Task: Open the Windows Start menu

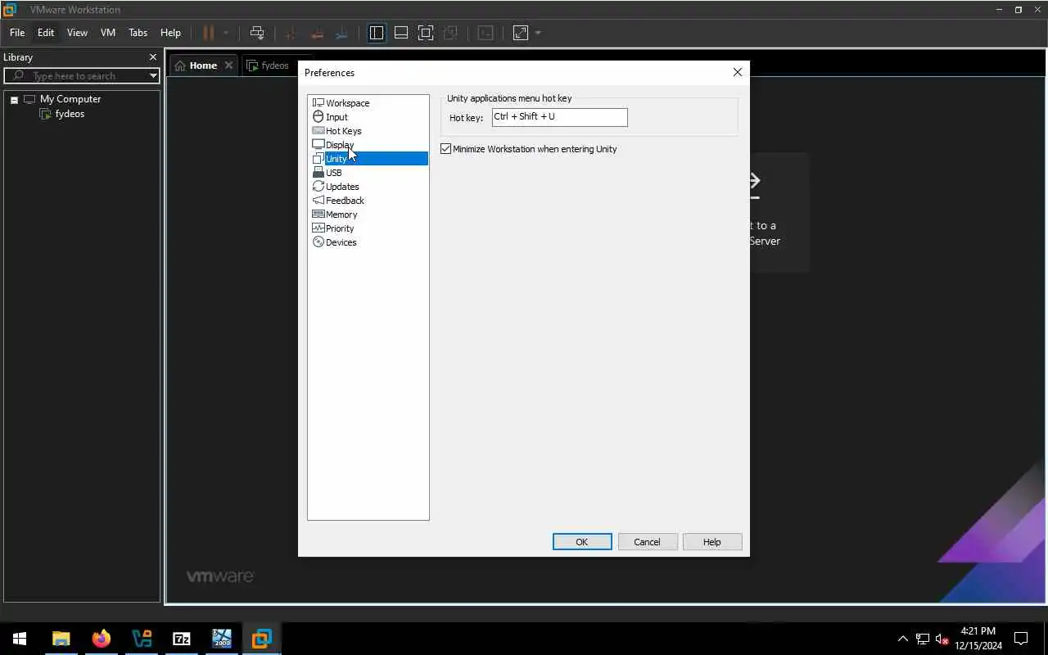Action: (20, 639)
